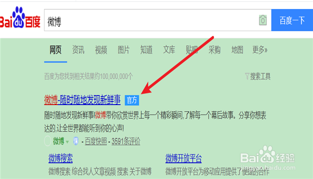Click description line 达的,让全世界都能听到你的心声!

click(x=84, y=128)
